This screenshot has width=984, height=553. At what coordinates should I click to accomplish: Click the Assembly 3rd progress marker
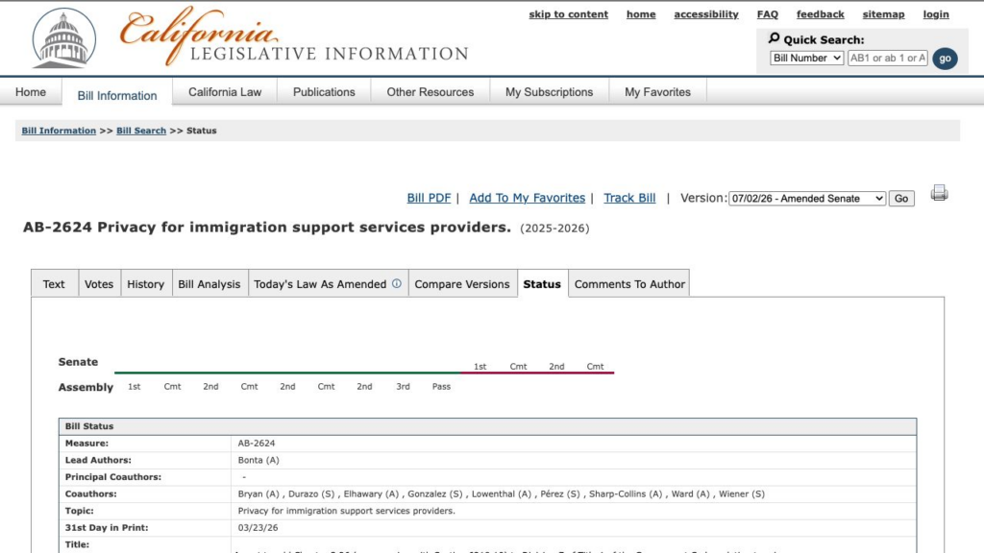[403, 386]
